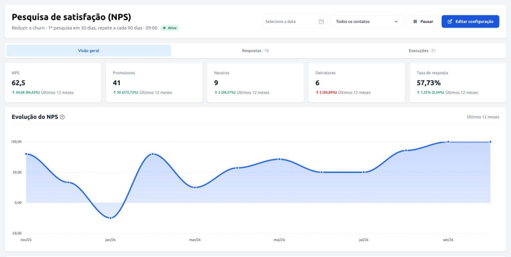Click the 50,00 y-axis label

coord(17,172)
